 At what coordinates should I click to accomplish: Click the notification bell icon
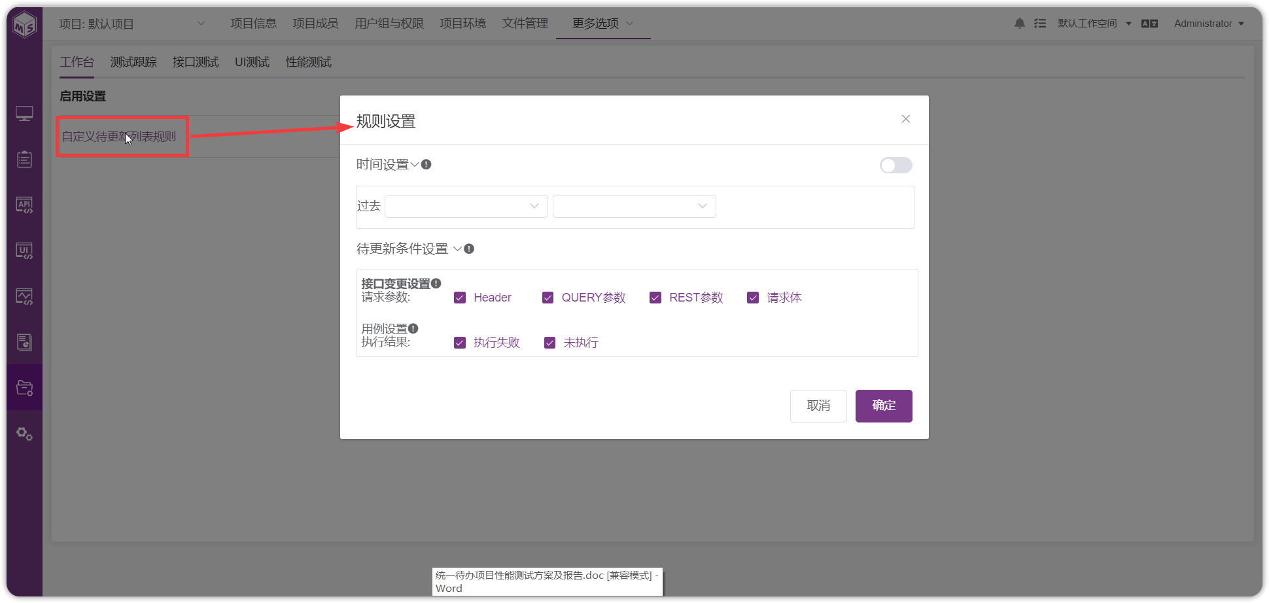pyautogui.click(x=1020, y=24)
